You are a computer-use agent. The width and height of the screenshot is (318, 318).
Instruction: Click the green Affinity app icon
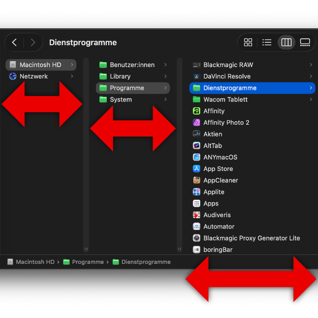click(197, 111)
